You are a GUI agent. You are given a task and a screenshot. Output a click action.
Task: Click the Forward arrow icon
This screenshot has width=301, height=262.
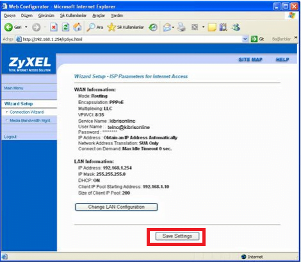pos(37,27)
